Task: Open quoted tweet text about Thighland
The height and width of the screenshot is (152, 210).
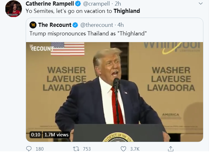Action: click(x=88, y=34)
